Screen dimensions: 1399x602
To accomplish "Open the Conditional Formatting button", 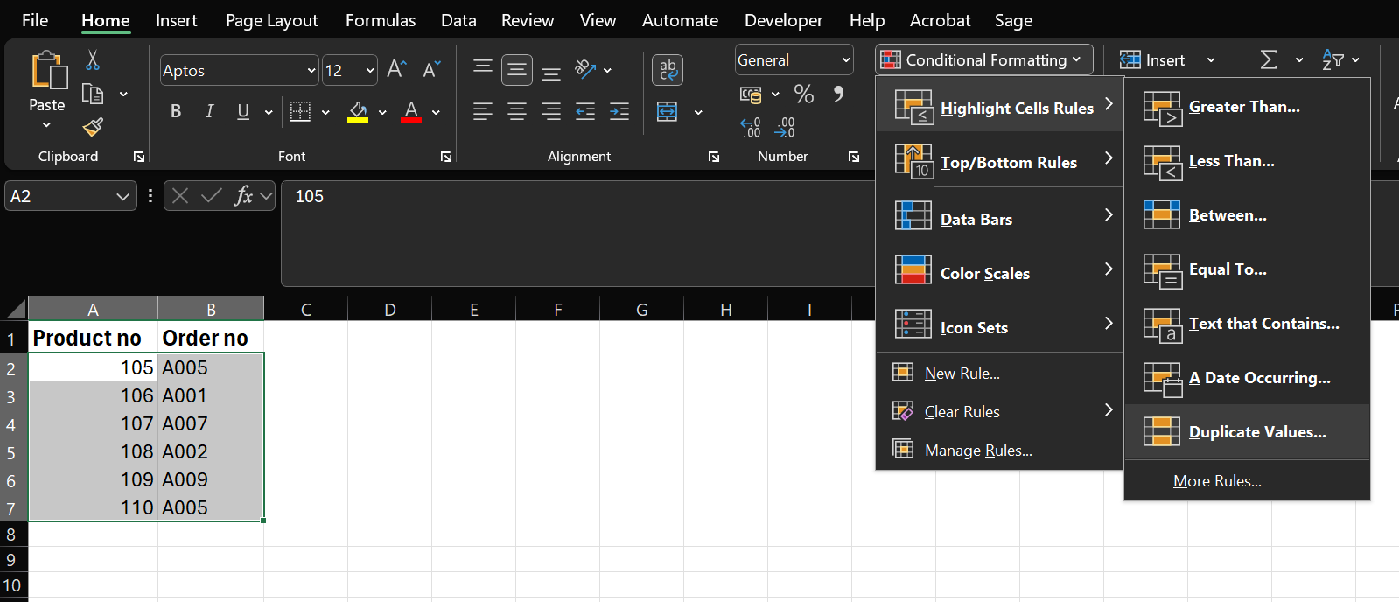I will click(x=984, y=59).
